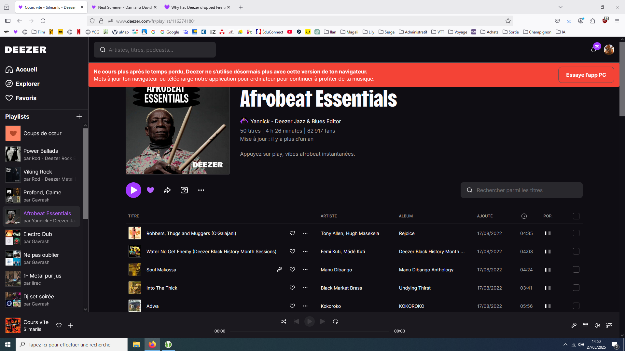Image resolution: width=625 pixels, height=351 pixels.
Task: Open artist Manu Dibango link
Action: (x=336, y=270)
